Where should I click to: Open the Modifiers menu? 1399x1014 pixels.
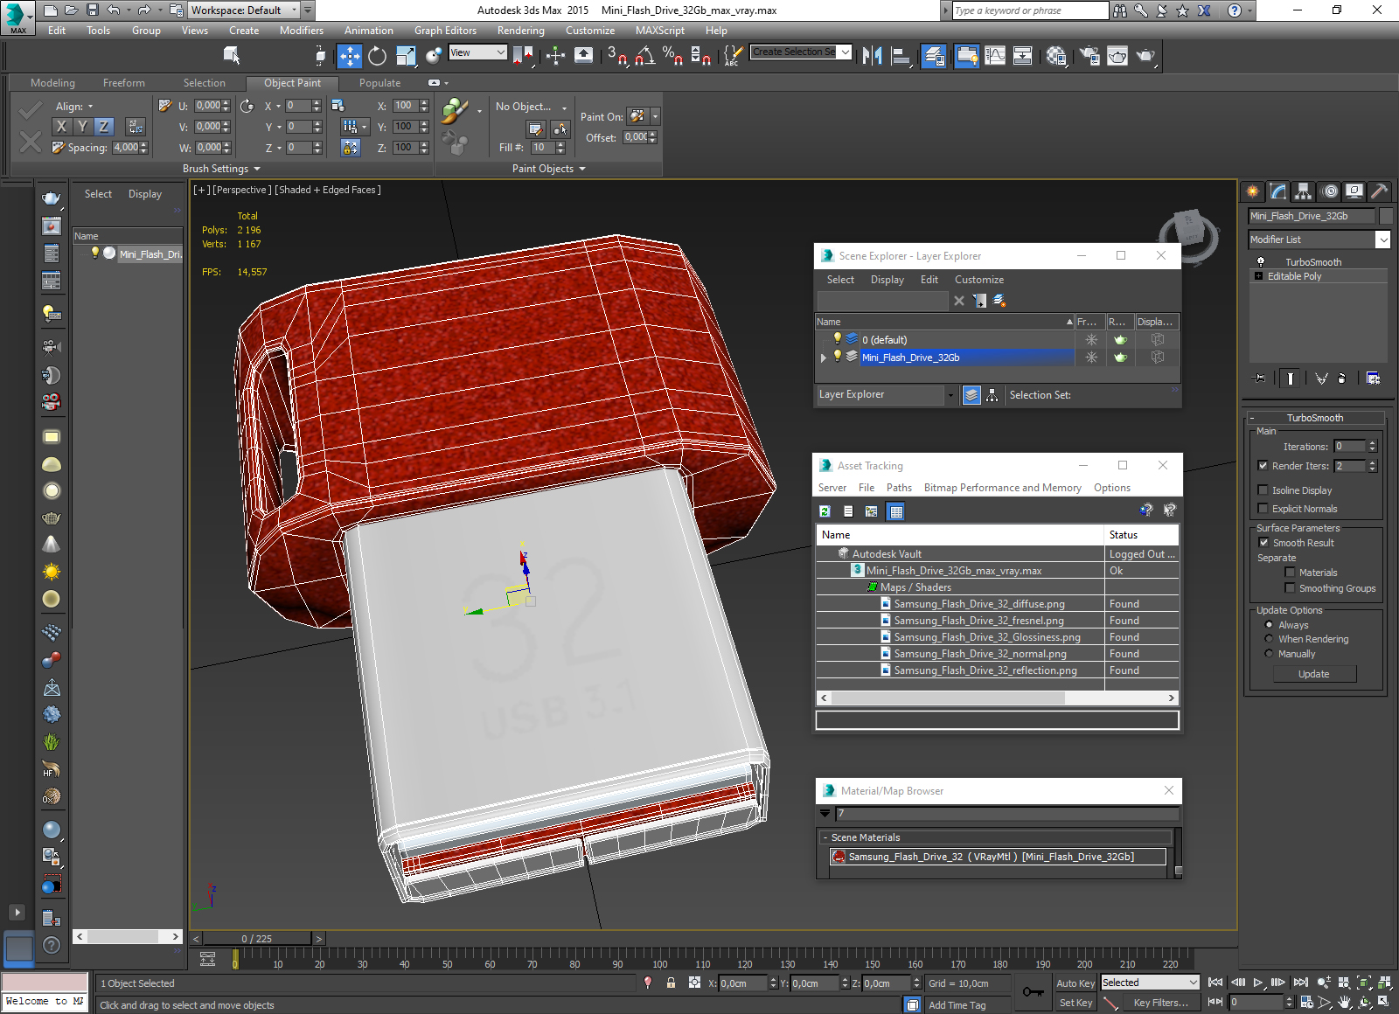click(301, 30)
